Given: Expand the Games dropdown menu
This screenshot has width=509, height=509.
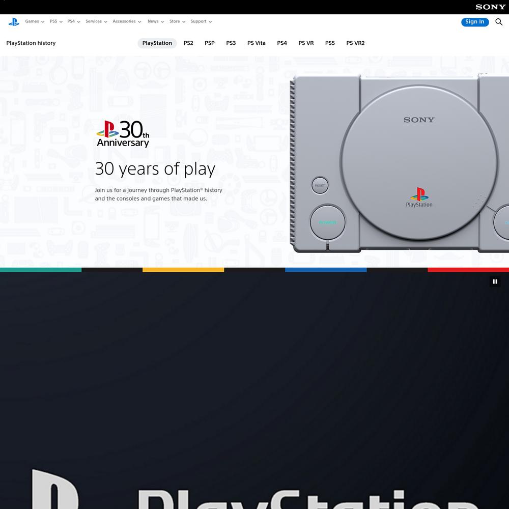Looking at the screenshot, I should coord(35,21).
